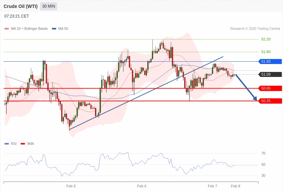283x191 pixels.
Task: Click the blue downward arrow head
Action: [255, 98]
